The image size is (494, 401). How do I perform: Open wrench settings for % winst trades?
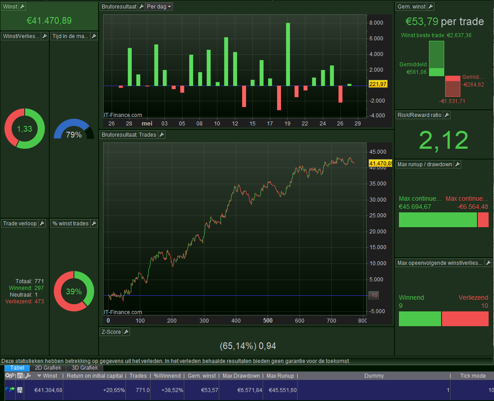click(x=94, y=223)
